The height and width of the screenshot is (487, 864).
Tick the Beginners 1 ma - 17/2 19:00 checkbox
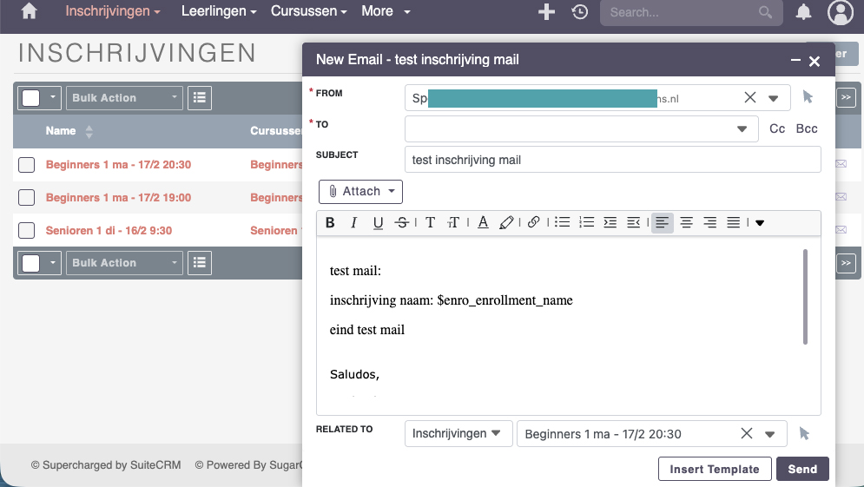27,198
